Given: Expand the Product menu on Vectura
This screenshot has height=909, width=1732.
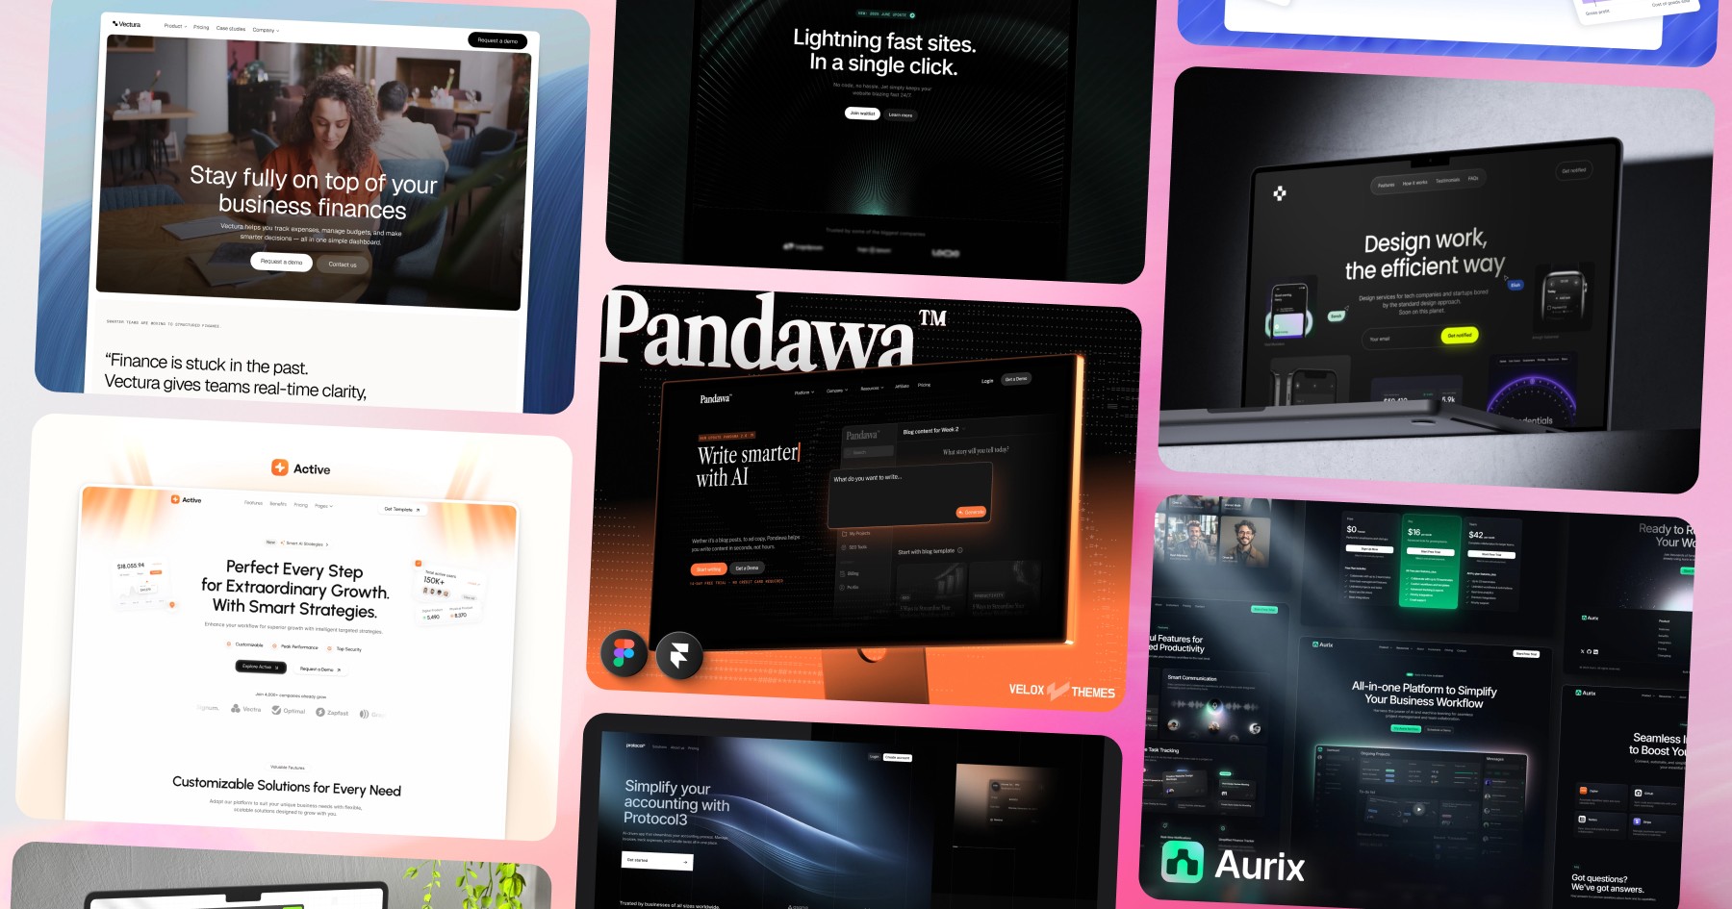Looking at the screenshot, I should 173,26.
